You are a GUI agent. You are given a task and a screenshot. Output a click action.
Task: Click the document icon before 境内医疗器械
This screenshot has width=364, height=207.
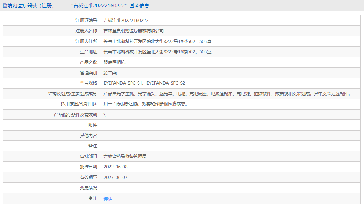tap(5, 6)
